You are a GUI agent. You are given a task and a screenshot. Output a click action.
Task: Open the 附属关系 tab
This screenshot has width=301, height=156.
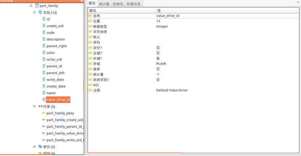(x=133, y=4)
